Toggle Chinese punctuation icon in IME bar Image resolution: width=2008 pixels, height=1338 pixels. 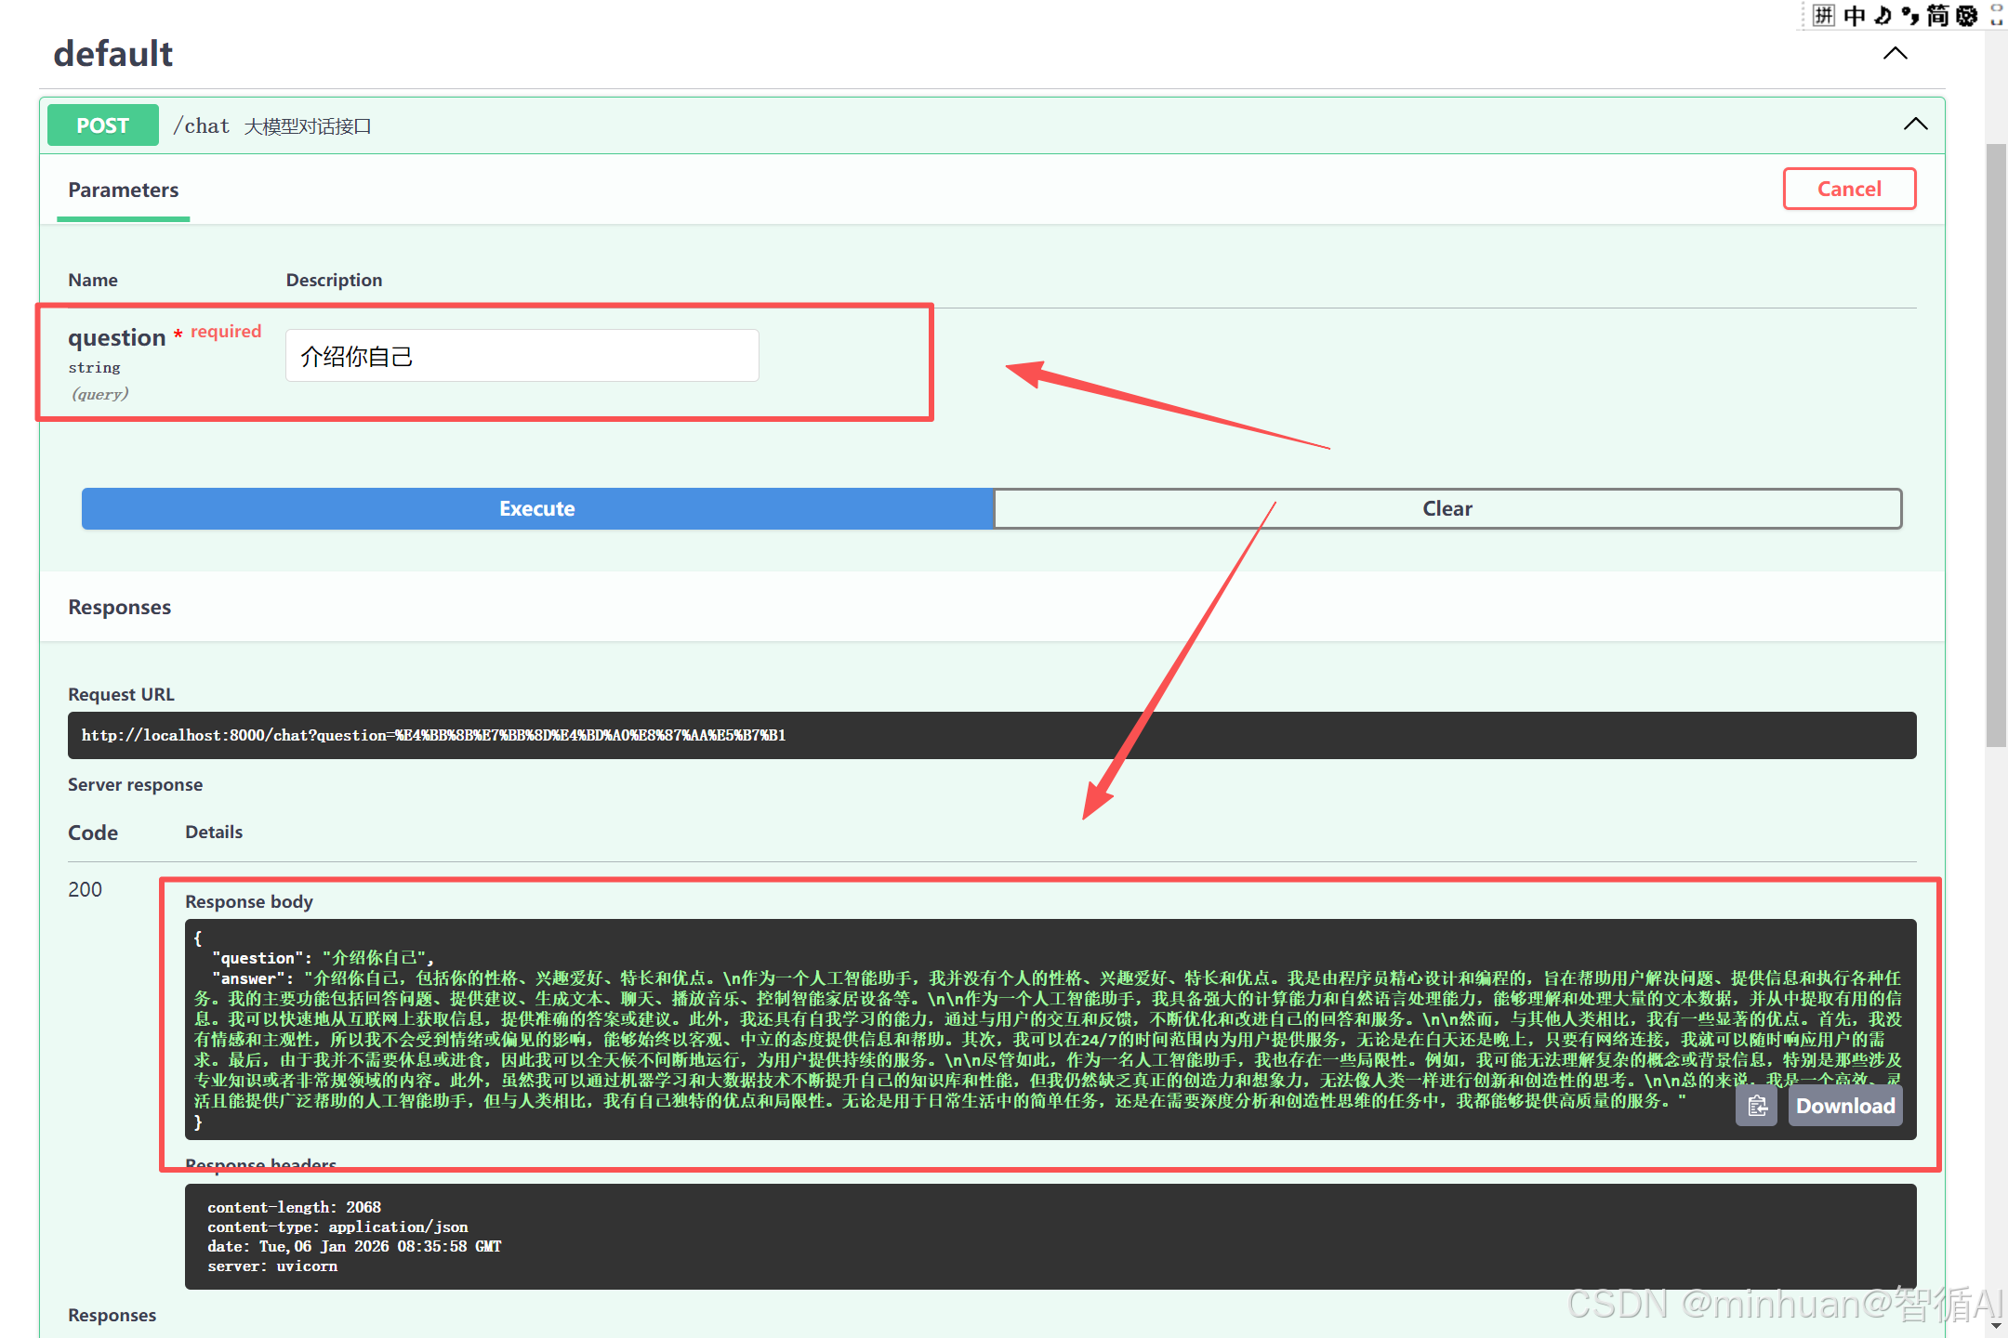pyautogui.click(x=1910, y=15)
